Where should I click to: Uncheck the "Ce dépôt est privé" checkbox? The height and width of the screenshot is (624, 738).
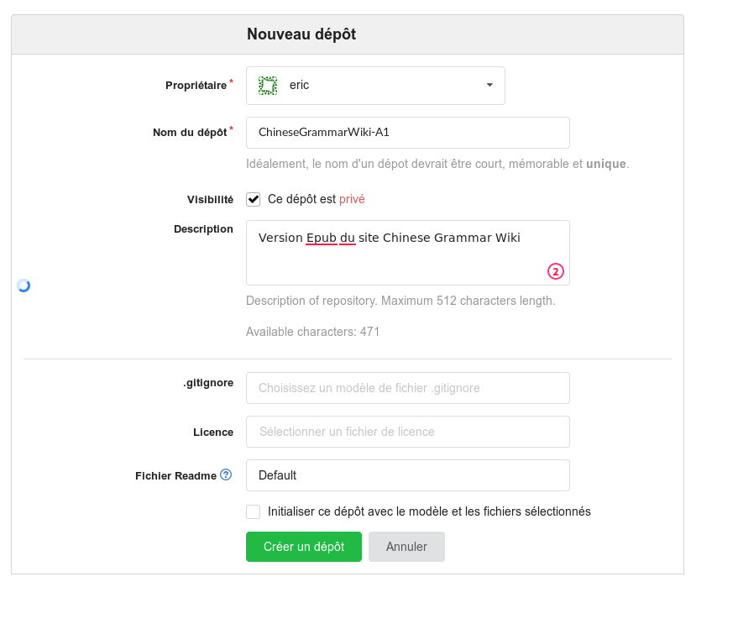pyautogui.click(x=253, y=199)
